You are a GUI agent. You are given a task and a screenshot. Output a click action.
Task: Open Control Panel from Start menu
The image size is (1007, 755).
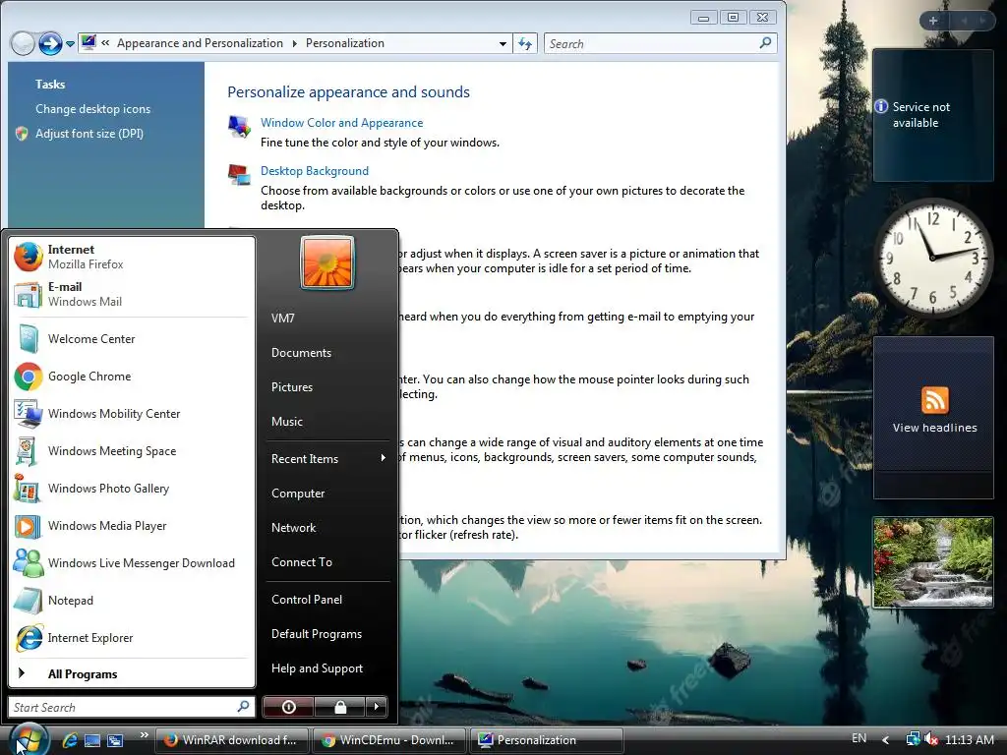326,599
